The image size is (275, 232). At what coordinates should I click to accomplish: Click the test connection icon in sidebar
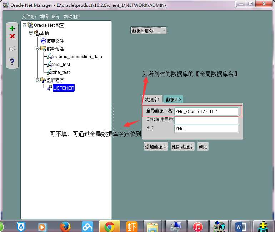click(12, 49)
